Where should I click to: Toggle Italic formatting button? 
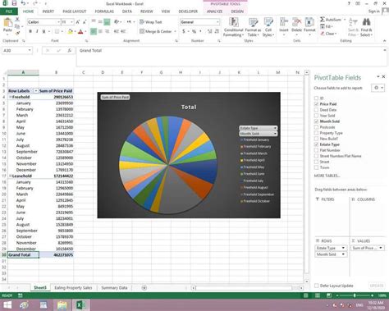click(x=37, y=31)
